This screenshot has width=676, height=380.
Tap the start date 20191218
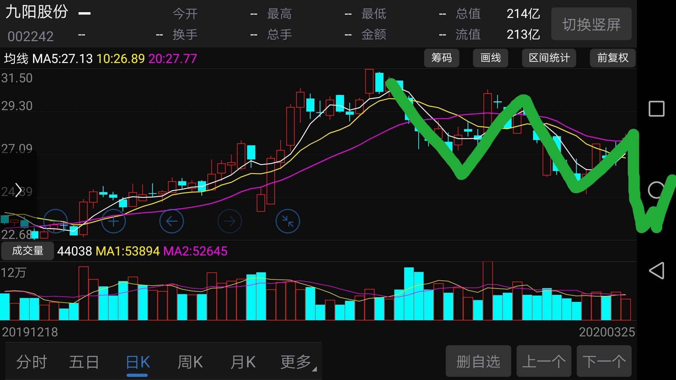pyautogui.click(x=30, y=332)
